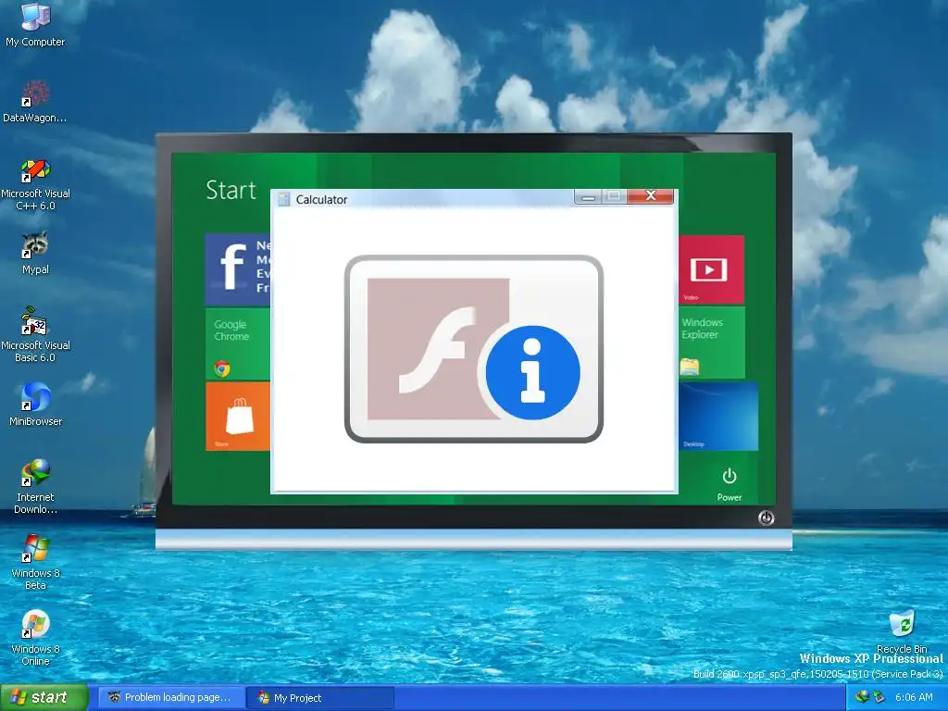Click the first system tray icon

tap(862, 697)
